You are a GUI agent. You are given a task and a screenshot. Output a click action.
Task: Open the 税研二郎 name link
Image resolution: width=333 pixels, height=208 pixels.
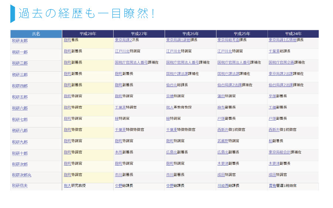click(x=20, y=63)
